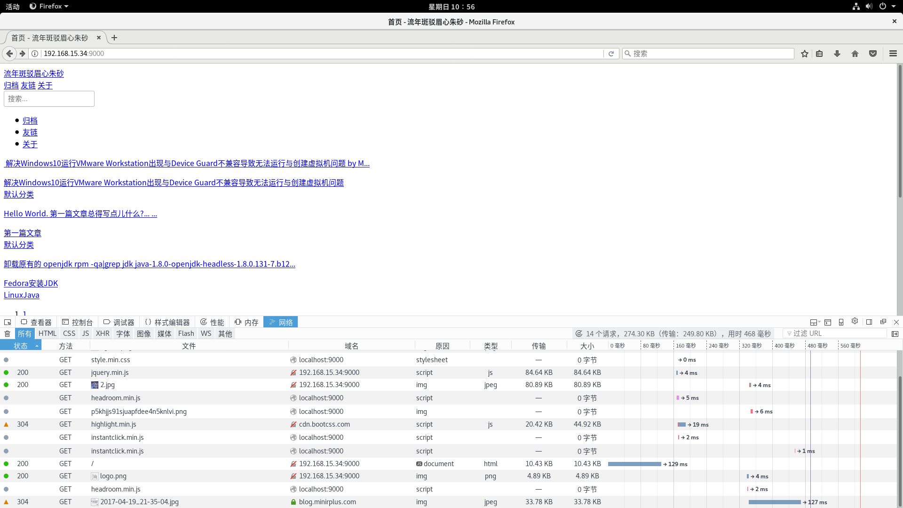This screenshot has height=508, width=903.
Task: Toggle the CSS request filter
Action: (69, 333)
